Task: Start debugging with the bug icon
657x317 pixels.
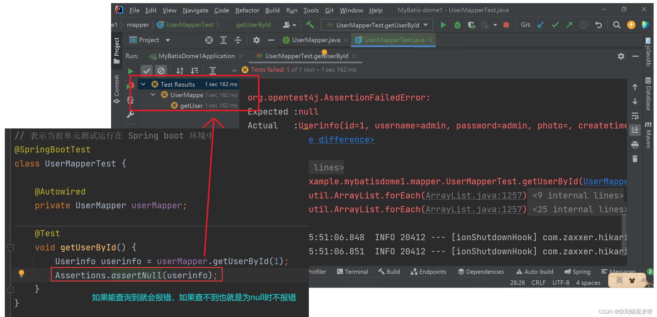Action: (x=457, y=25)
